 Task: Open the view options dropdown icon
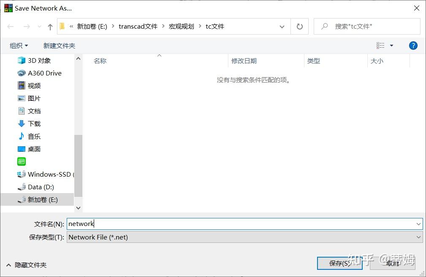coord(391,46)
